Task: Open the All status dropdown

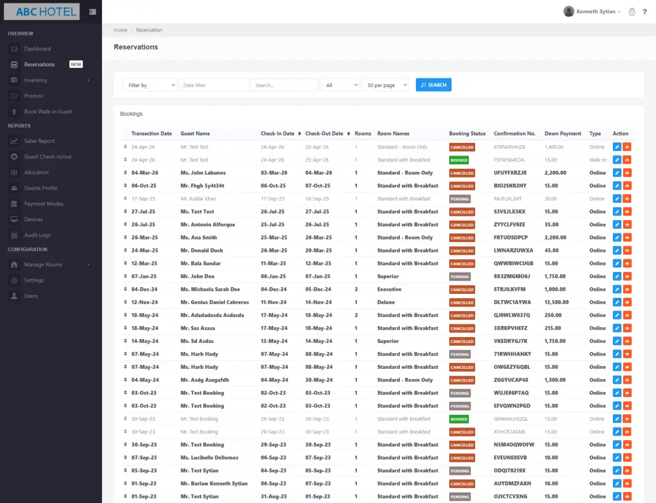Action: tap(340, 85)
